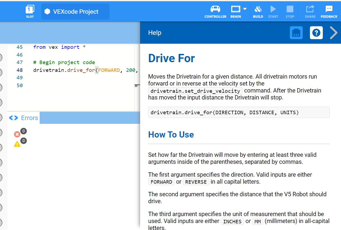Open the Feedback speech bubble icon
Image resolution: width=341 pixels, height=230 pixels.
click(329, 12)
